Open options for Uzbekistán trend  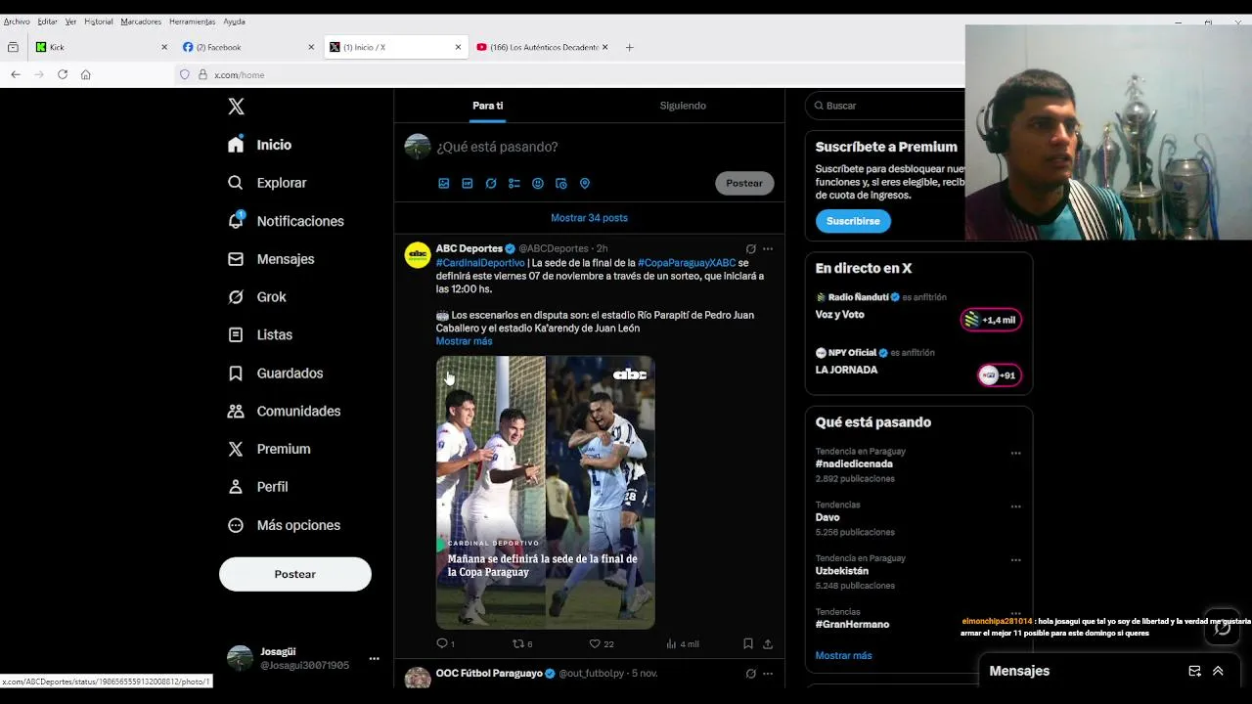[x=1015, y=560]
